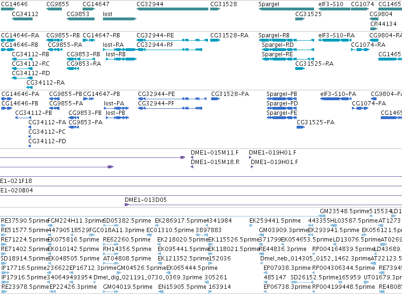Select the lost-PA protein label
The width and height of the screenshot is (402, 294).
[114, 104]
